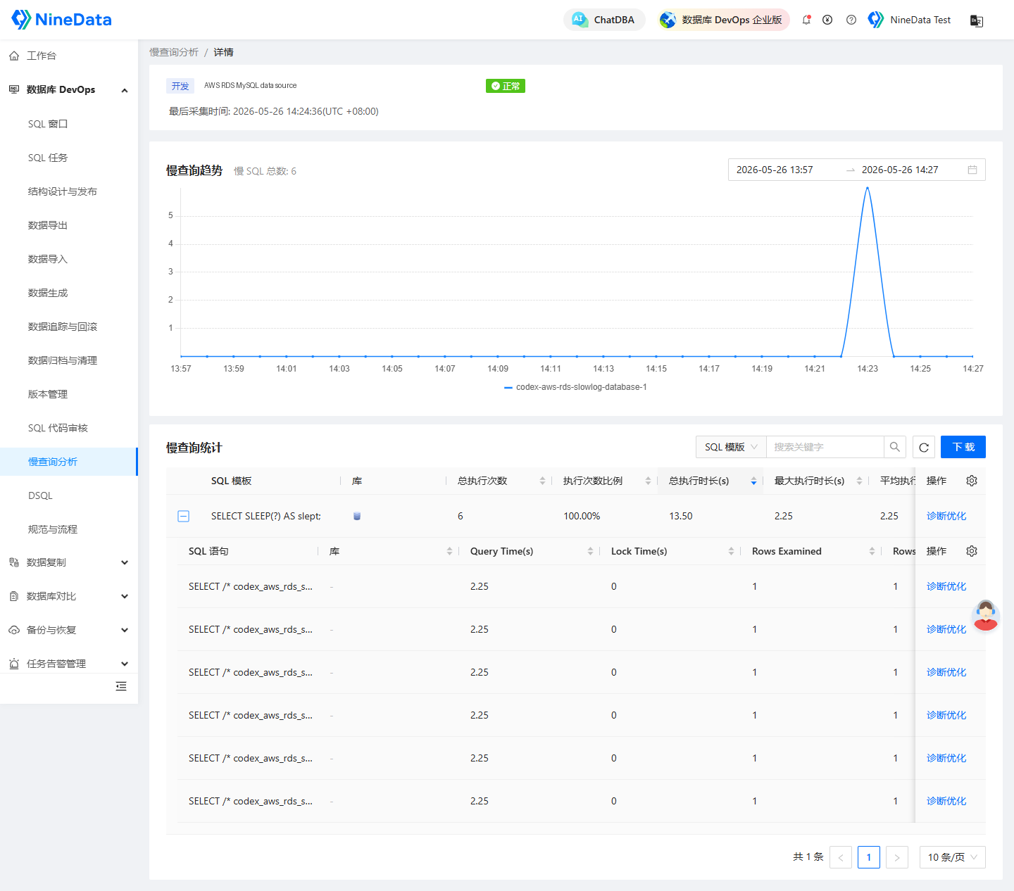Viewport: 1014px width, 891px height.
Task: Open column settings gear in main table header
Action: click(x=972, y=481)
